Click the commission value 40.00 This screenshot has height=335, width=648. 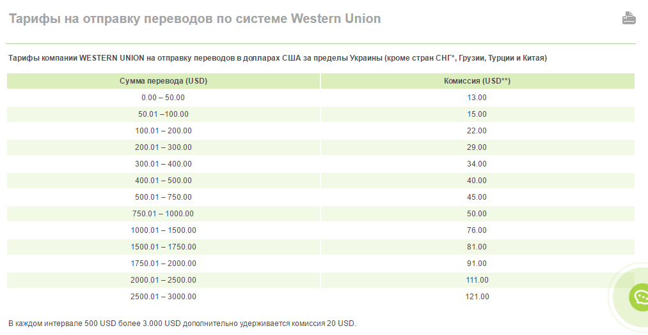pos(477,181)
